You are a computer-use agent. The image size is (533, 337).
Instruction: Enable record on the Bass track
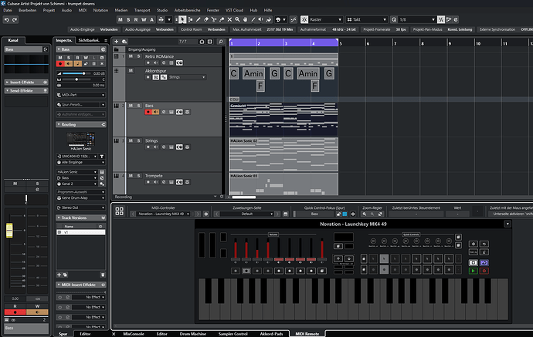[x=148, y=112]
